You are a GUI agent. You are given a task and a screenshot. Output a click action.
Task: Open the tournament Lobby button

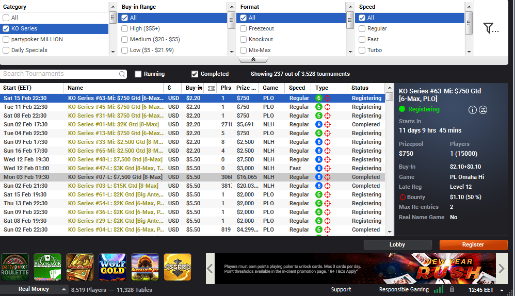pos(397,245)
